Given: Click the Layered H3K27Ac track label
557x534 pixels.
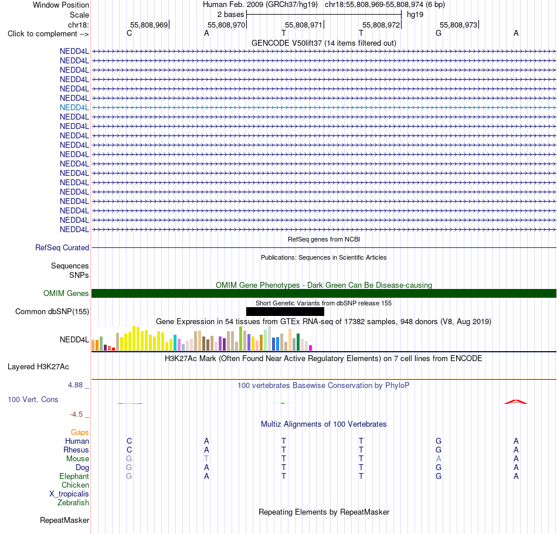Looking at the screenshot, I should (x=38, y=367).
